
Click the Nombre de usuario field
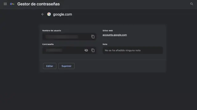point(69,37)
